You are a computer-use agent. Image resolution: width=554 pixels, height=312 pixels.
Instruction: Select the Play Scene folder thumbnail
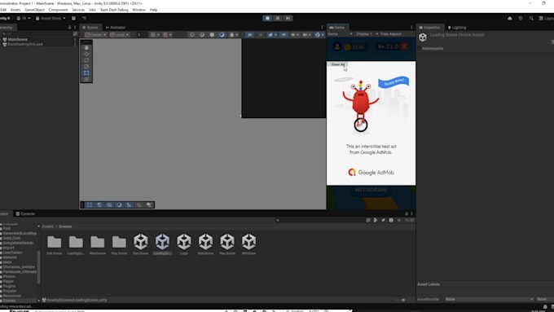coord(119,244)
